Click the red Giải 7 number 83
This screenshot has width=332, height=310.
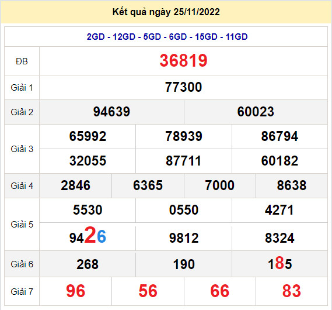point(292,291)
